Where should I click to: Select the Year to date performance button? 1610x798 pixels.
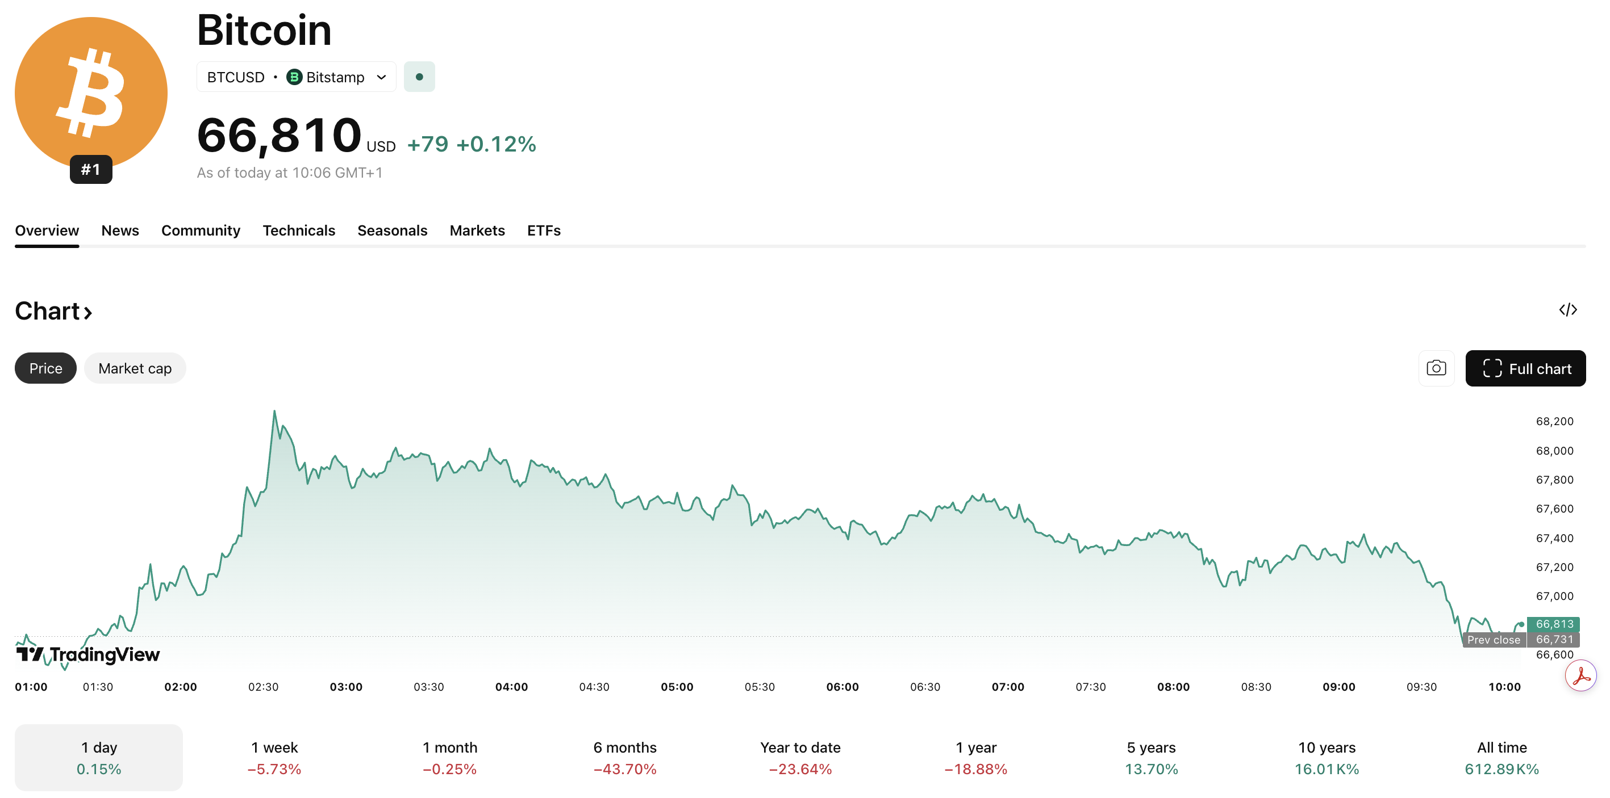(x=800, y=757)
